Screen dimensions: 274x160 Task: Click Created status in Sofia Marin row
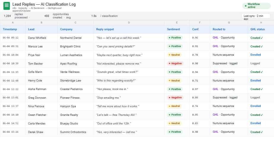(257, 72)
